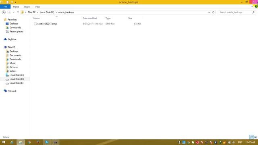Select the scott31082017.dmp file
Screen dimensions: 258x145
47,24
